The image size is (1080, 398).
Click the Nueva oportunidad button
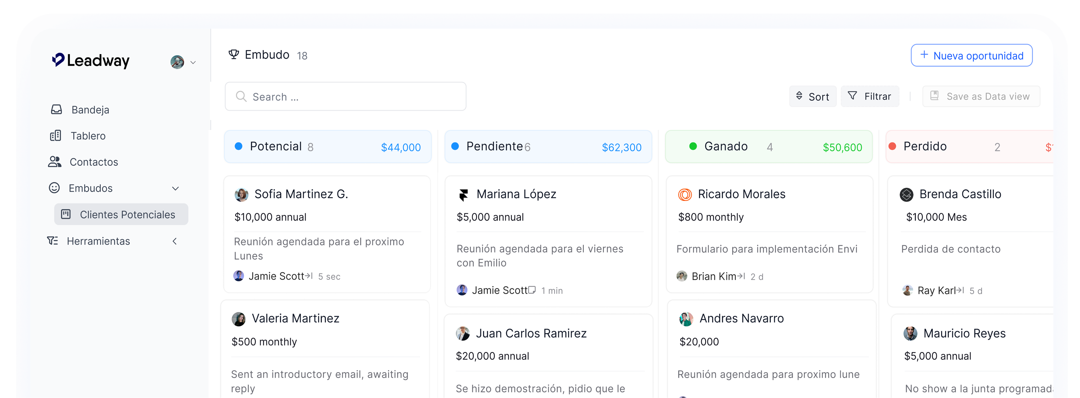tap(971, 55)
